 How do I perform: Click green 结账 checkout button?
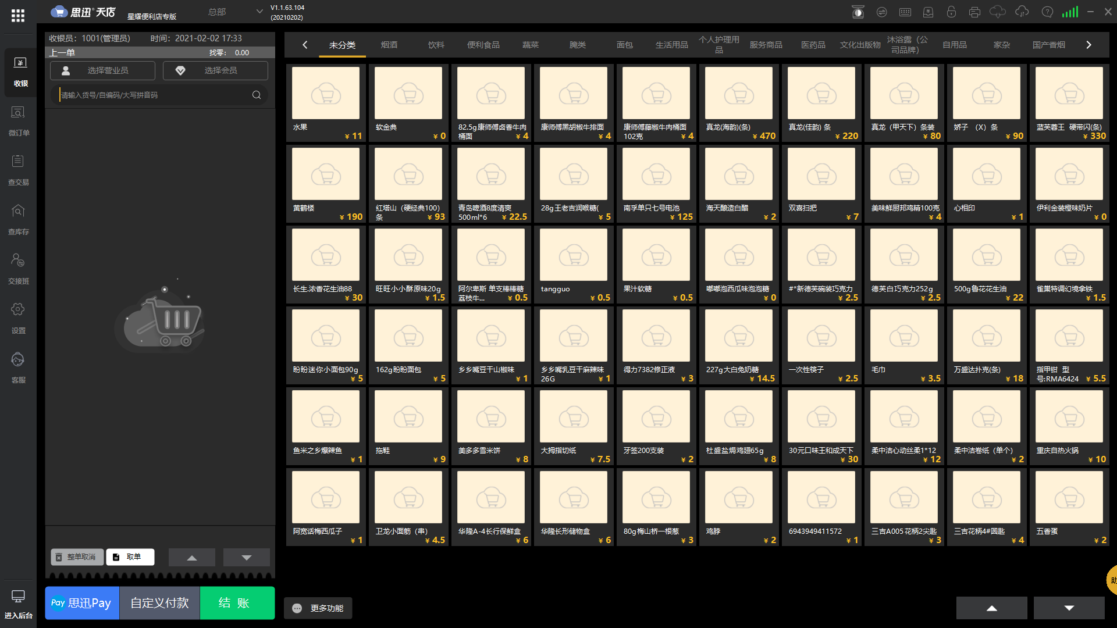click(x=237, y=603)
